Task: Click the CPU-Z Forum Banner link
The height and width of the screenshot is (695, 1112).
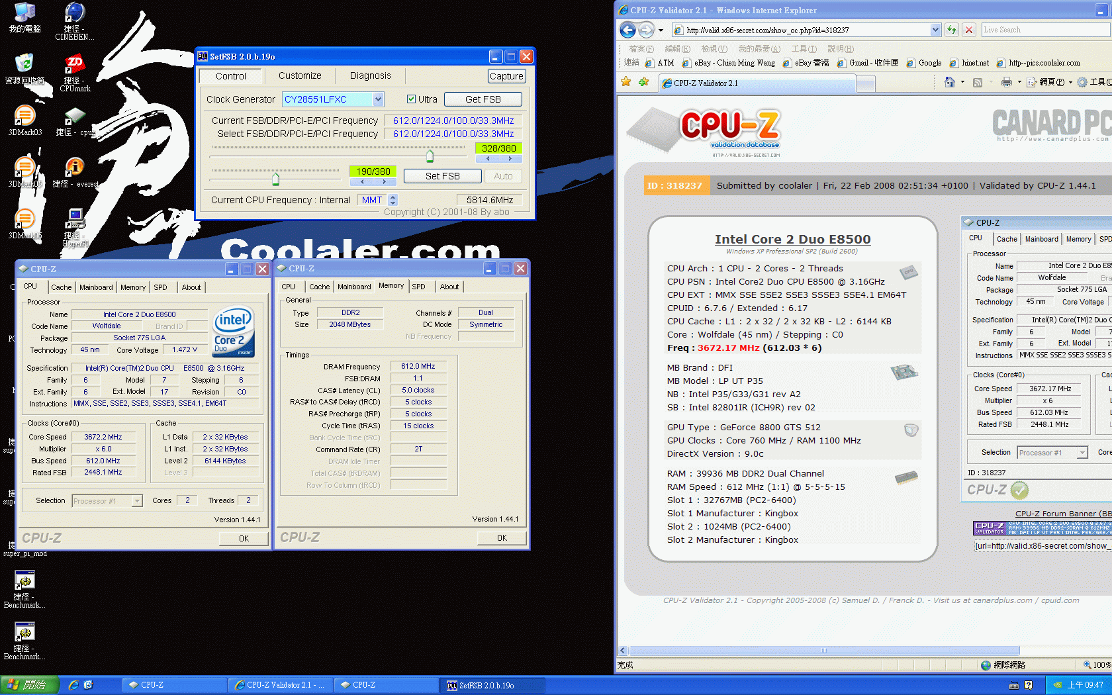Action: coord(1063,514)
